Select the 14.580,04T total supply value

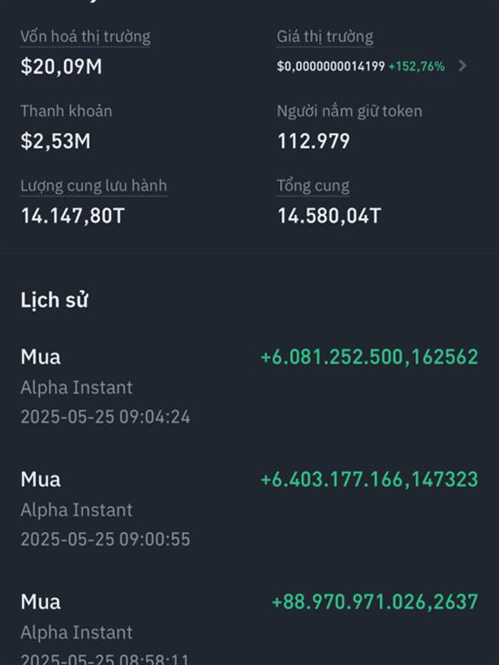329,215
